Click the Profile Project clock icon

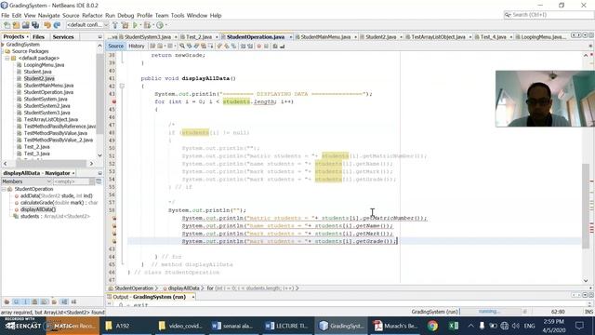point(160,25)
